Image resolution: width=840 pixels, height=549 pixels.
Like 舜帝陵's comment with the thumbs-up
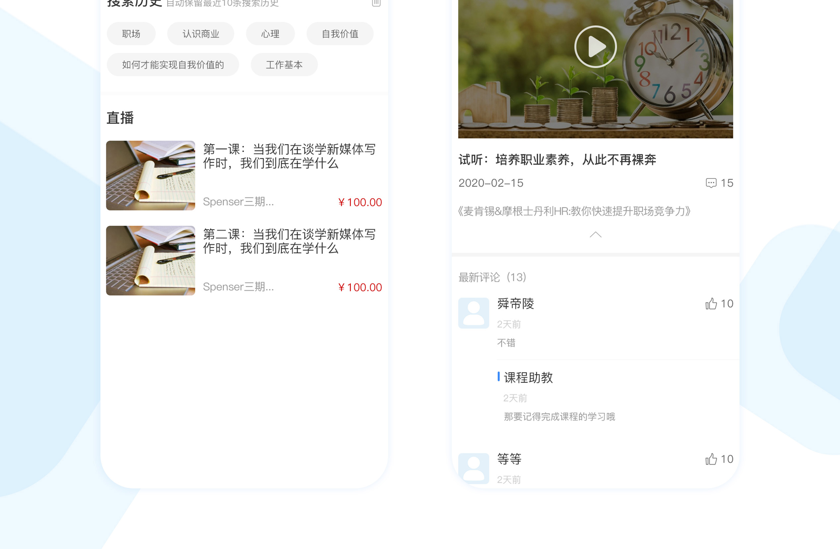[711, 304]
